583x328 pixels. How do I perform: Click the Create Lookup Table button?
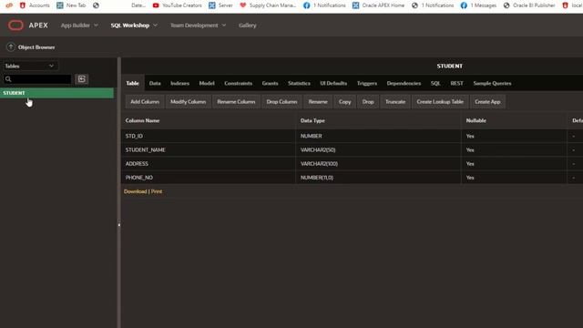[440, 101]
